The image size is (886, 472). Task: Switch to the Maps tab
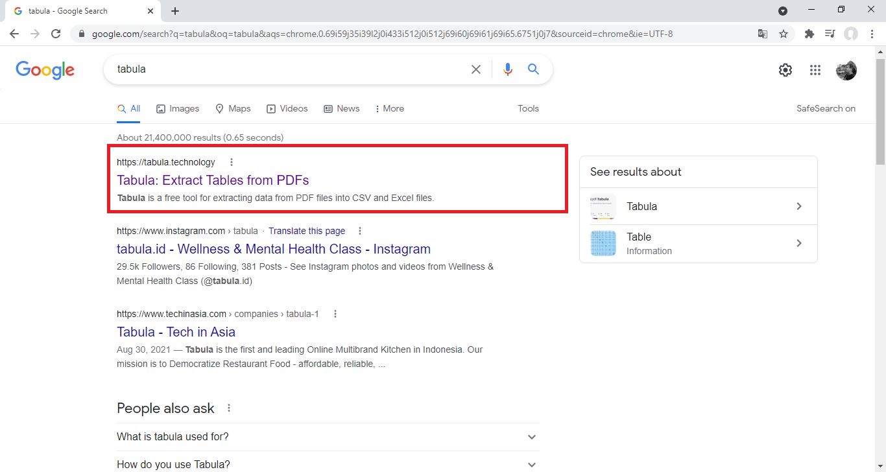[233, 109]
